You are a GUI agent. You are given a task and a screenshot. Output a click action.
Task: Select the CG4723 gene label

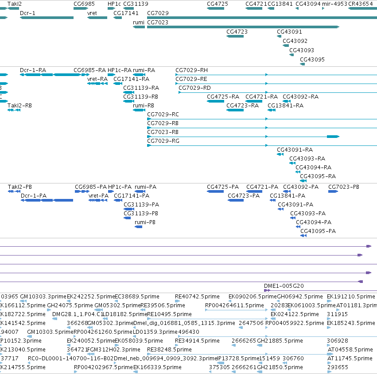point(237,32)
